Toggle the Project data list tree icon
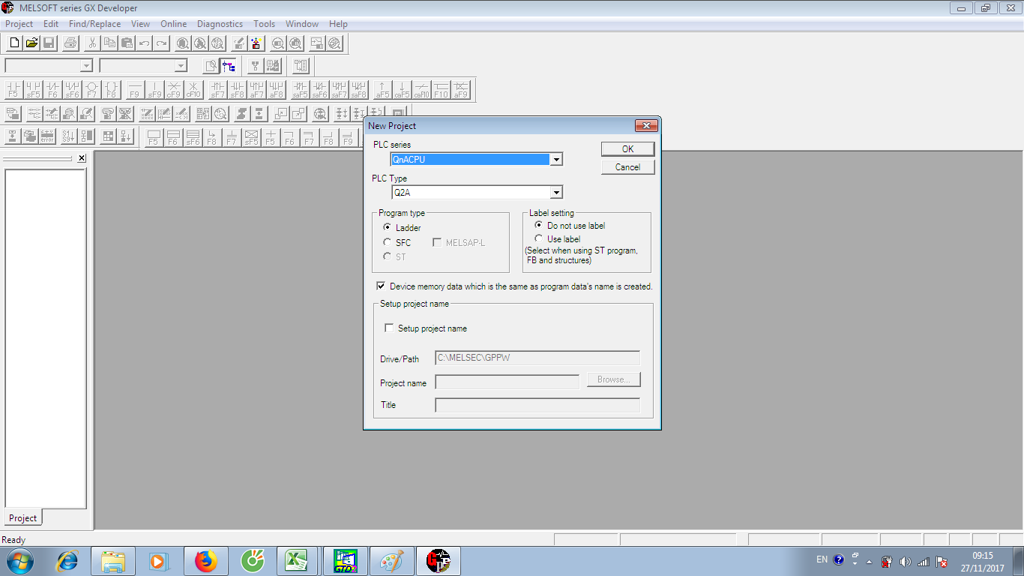This screenshot has height=576, width=1024. [229, 66]
